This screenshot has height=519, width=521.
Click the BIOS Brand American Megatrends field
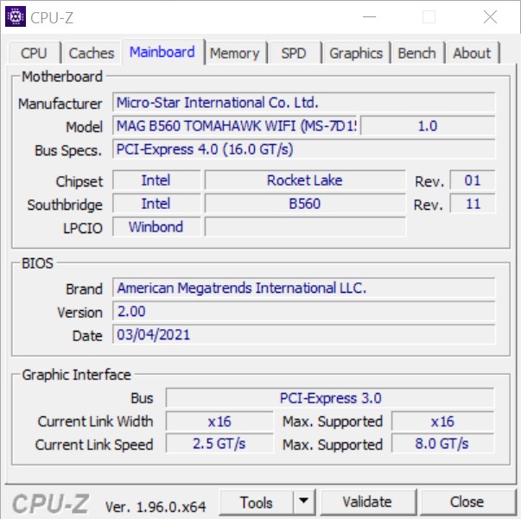[303, 288]
